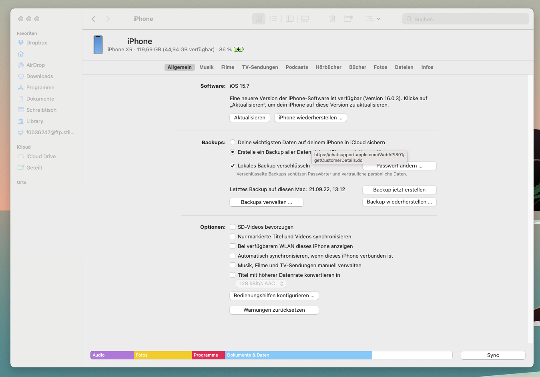Click the iOS 15.7 version text
This screenshot has width=540, height=377.
[x=239, y=86]
